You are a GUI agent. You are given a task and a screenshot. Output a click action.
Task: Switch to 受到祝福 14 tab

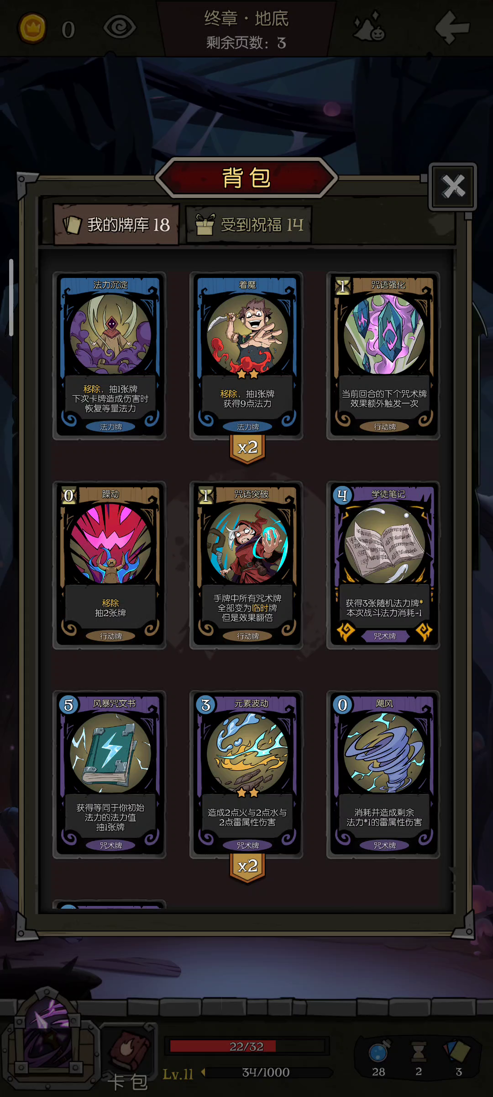pos(249,224)
